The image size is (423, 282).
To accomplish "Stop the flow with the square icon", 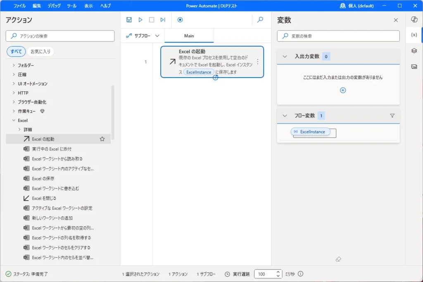I will pos(152,20).
